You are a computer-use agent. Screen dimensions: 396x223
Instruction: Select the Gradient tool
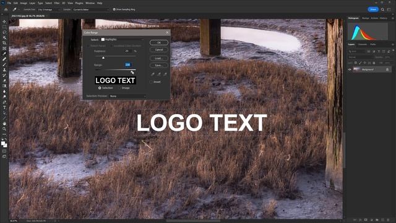4,85
